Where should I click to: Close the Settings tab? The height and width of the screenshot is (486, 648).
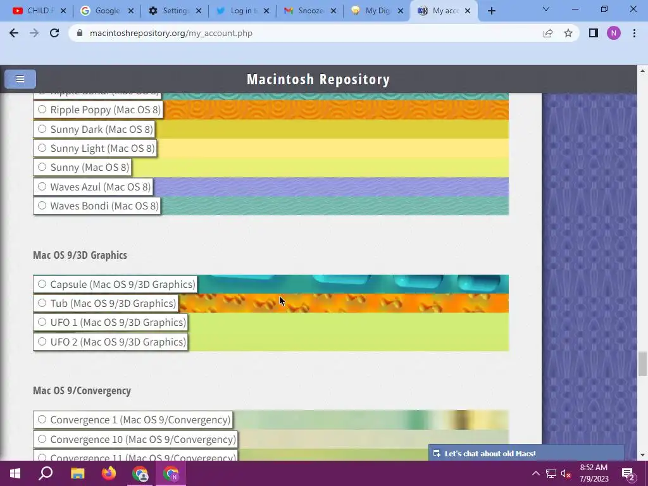[199, 11]
